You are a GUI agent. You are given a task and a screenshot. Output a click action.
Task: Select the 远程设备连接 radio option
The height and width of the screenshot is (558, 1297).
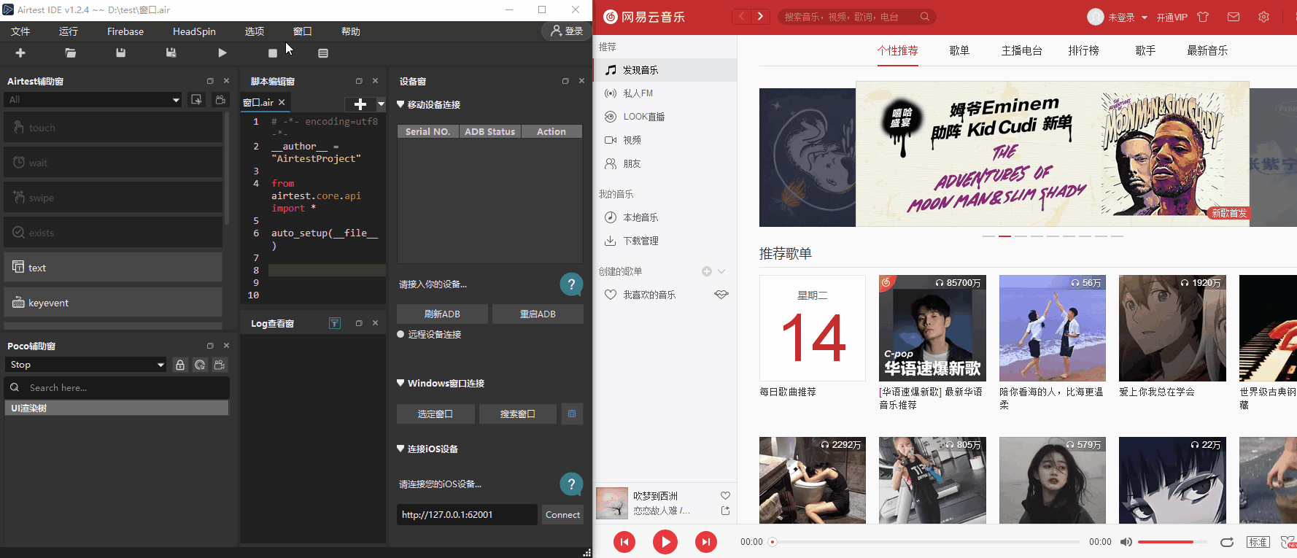click(400, 334)
